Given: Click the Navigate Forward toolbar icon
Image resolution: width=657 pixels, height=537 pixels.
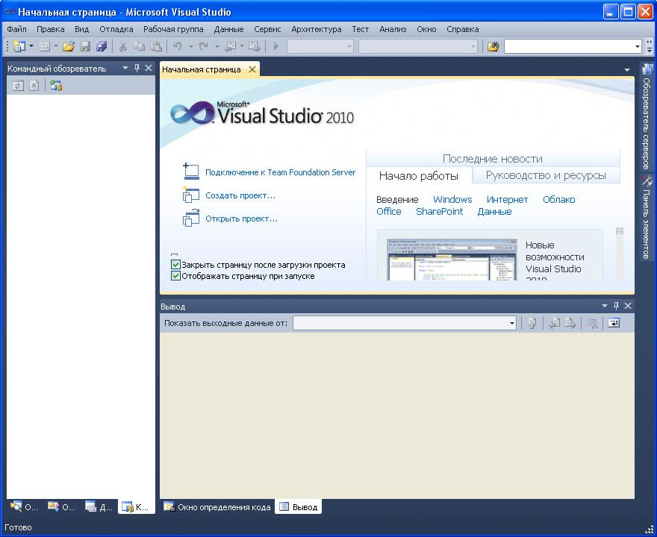Looking at the screenshot, I should (x=254, y=46).
